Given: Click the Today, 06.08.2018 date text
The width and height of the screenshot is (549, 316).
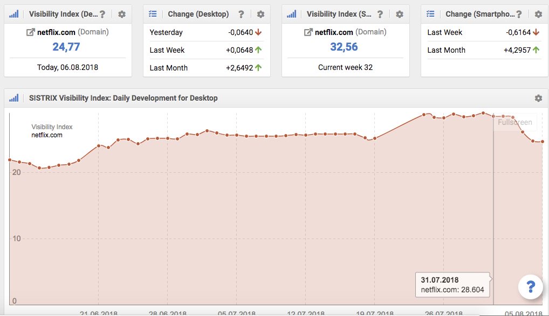Looking at the screenshot, I should point(67,67).
